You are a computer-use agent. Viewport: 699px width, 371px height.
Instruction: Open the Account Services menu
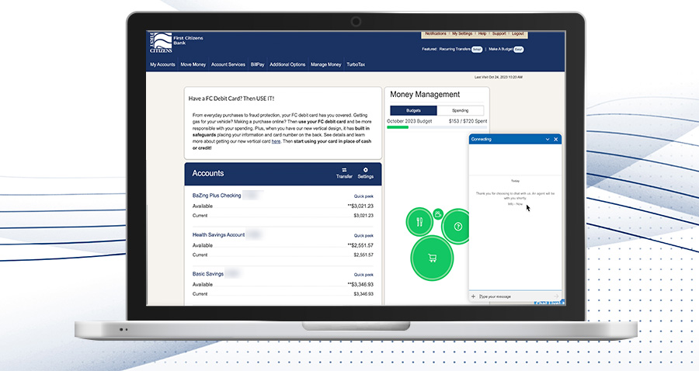click(228, 64)
